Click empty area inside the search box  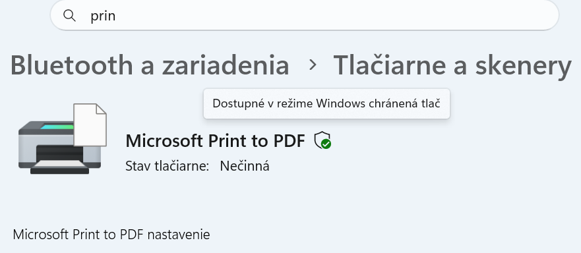334,15
